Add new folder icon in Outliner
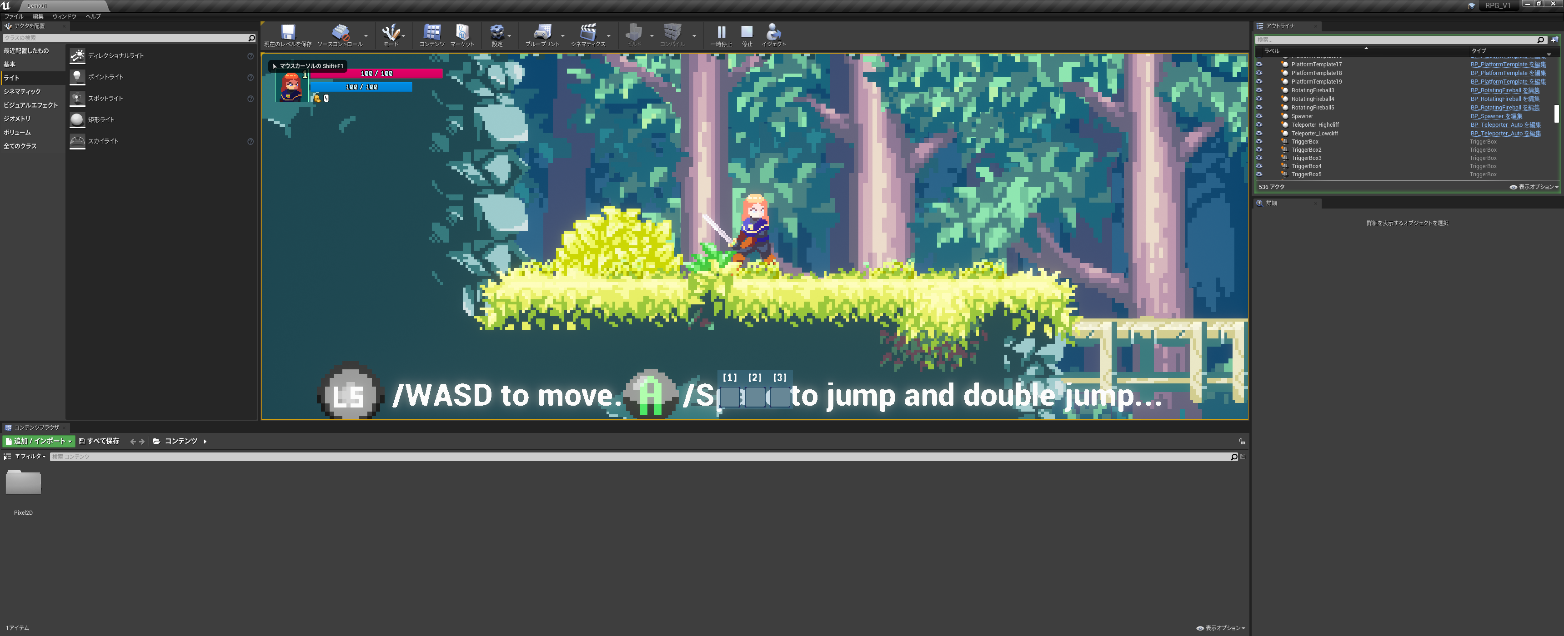 tap(1555, 40)
